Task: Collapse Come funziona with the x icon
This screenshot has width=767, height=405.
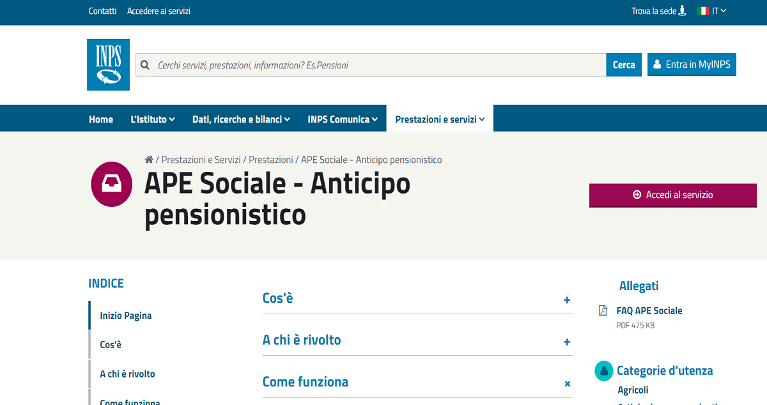Action: pyautogui.click(x=567, y=384)
